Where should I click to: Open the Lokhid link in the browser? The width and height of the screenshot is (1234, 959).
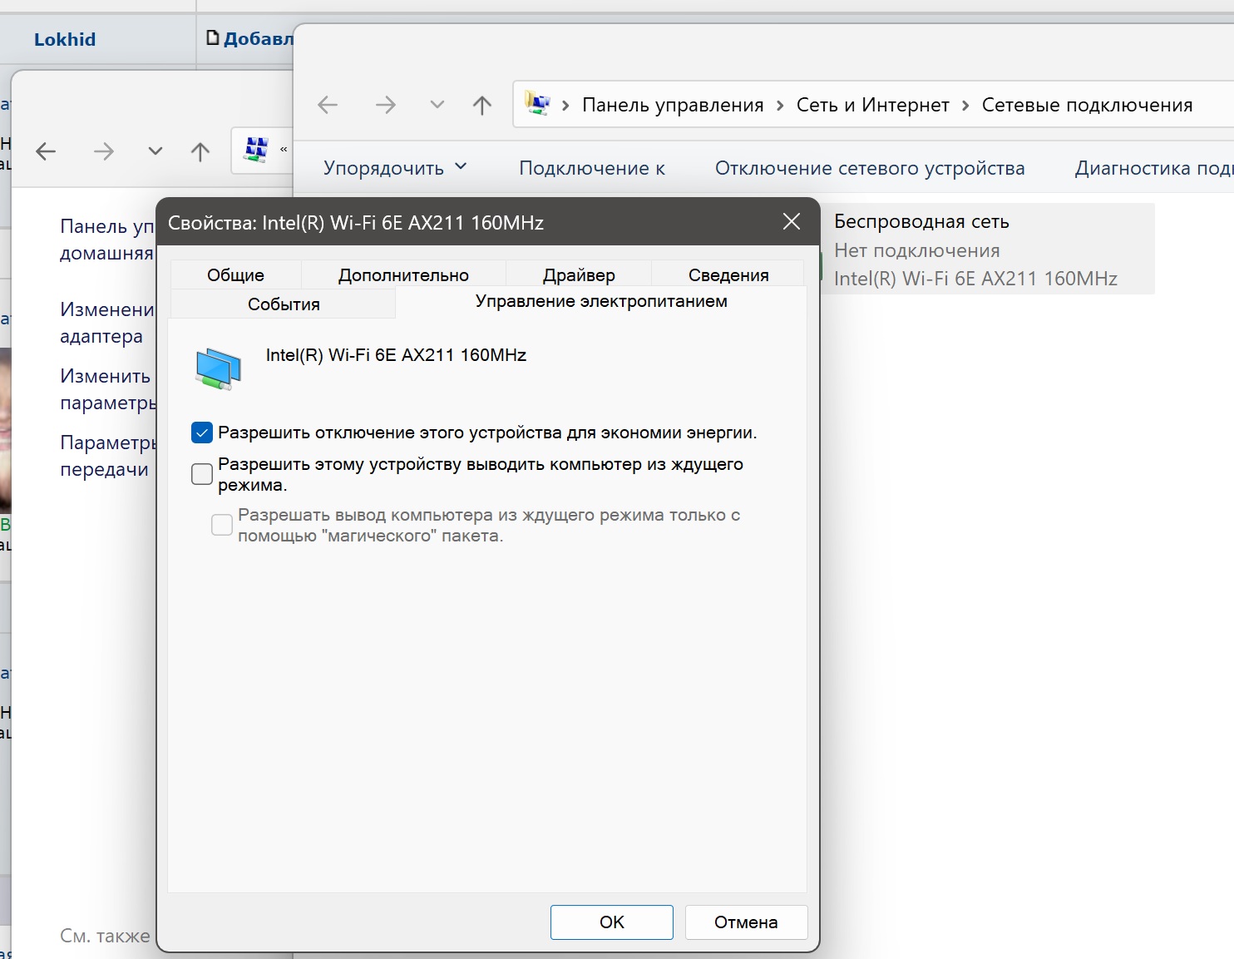65,39
